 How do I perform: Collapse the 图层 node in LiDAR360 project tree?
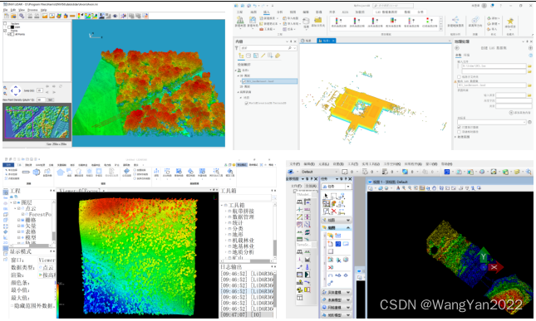12,202
